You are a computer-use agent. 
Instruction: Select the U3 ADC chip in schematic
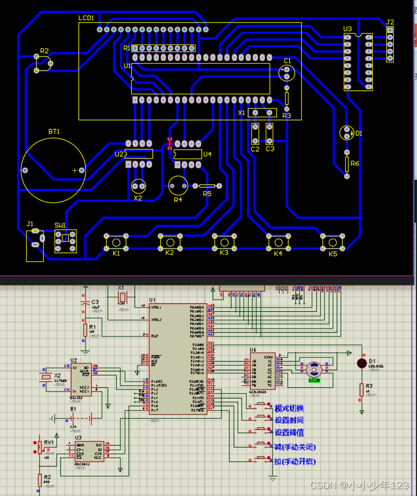coord(89,451)
